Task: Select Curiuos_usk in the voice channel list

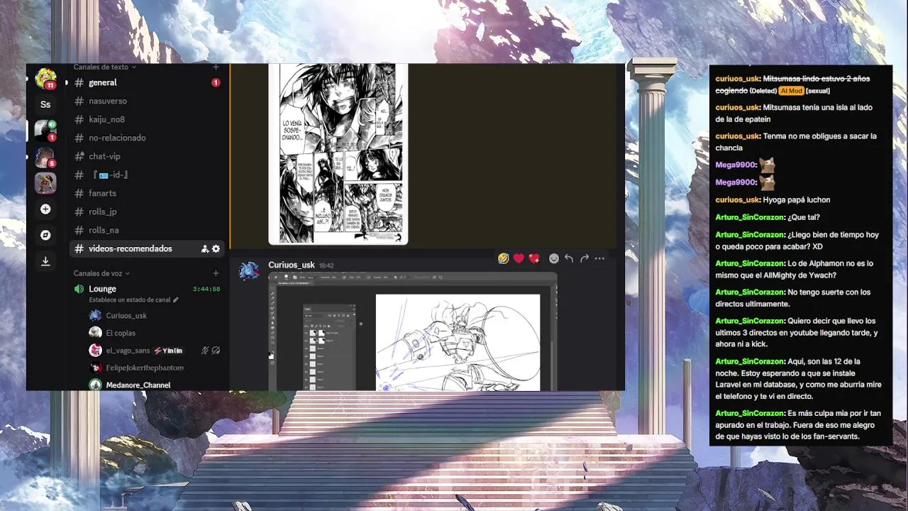Action: pyautogui.click(x=126, y=316)
